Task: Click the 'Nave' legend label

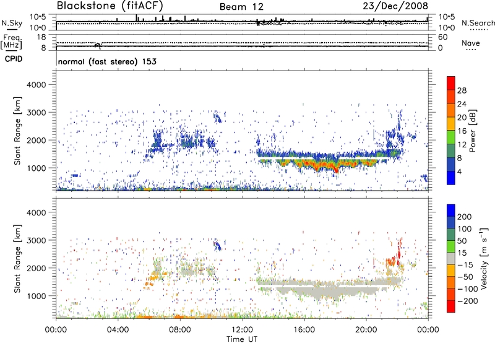Action: point(471,43)
